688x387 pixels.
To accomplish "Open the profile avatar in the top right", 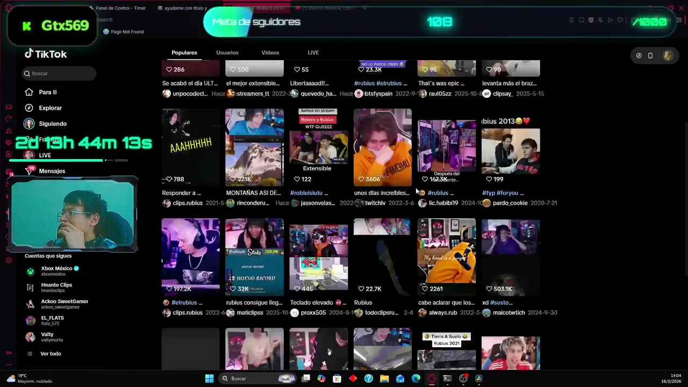I will click(668, 55).
